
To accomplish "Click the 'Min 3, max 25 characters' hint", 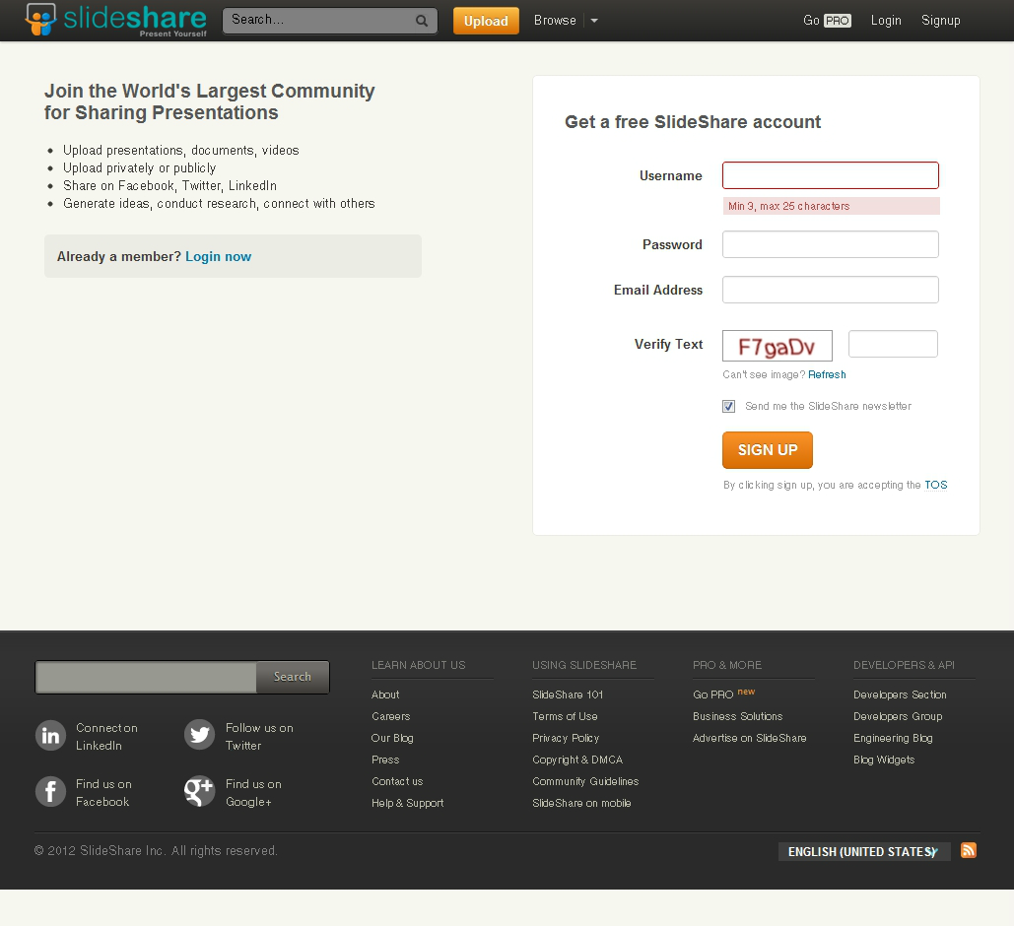I will pos(831,206).
